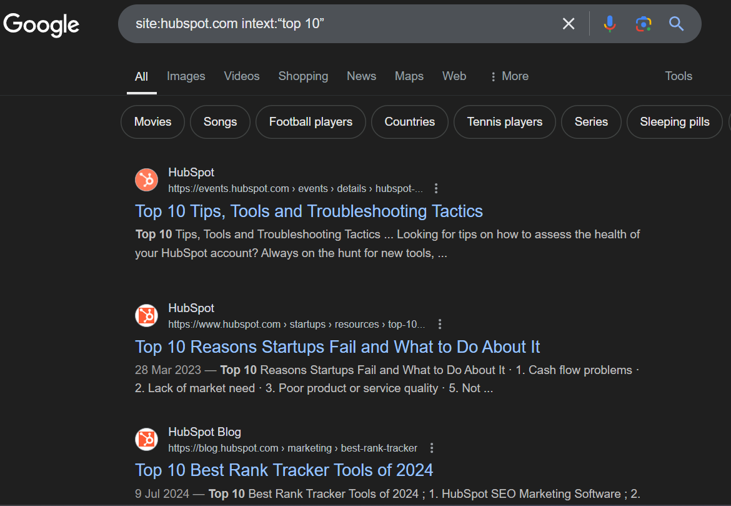Screen dimensions: 731x506
Task: Click HubSpot Blog favicon
Action: pos(146,439)
